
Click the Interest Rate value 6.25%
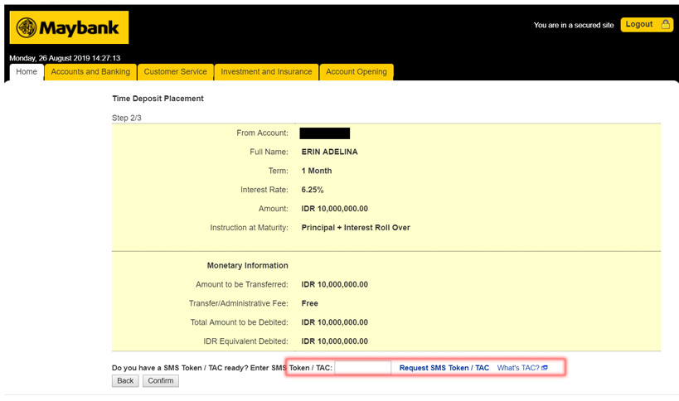313,190
